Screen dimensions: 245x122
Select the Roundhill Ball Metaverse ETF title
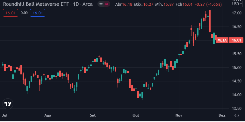click(x=36, y=4)
